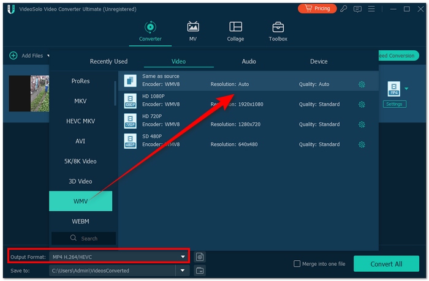Image resolution: width=429 pixels, height=281 pixels.
Task: Select MKV in the format list
Action: (x=80, y=101)
